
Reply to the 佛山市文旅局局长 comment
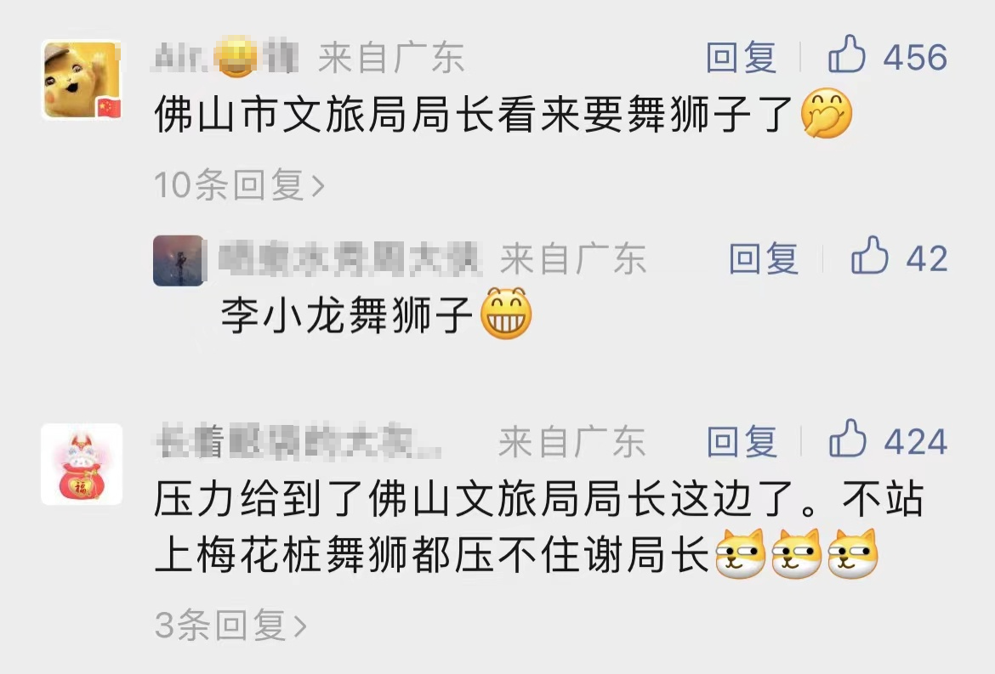(x=742, y=57)
